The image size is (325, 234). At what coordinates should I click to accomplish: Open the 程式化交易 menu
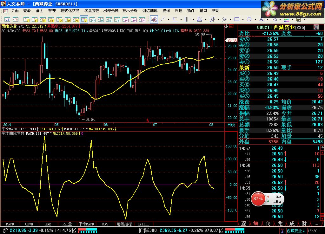70,10
